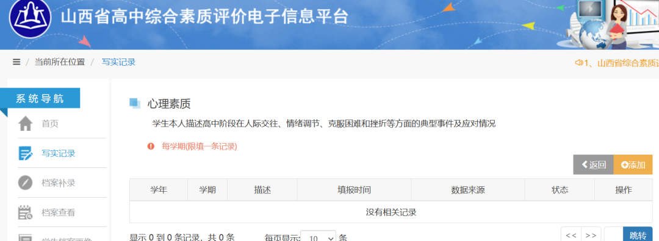Viewport: 659px width, 241px height.
Task: Open 档案补录 in the sidebar
Action: [59, 183]
